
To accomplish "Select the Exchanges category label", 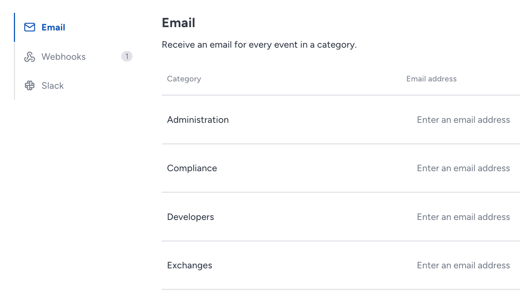I will 190,265.
